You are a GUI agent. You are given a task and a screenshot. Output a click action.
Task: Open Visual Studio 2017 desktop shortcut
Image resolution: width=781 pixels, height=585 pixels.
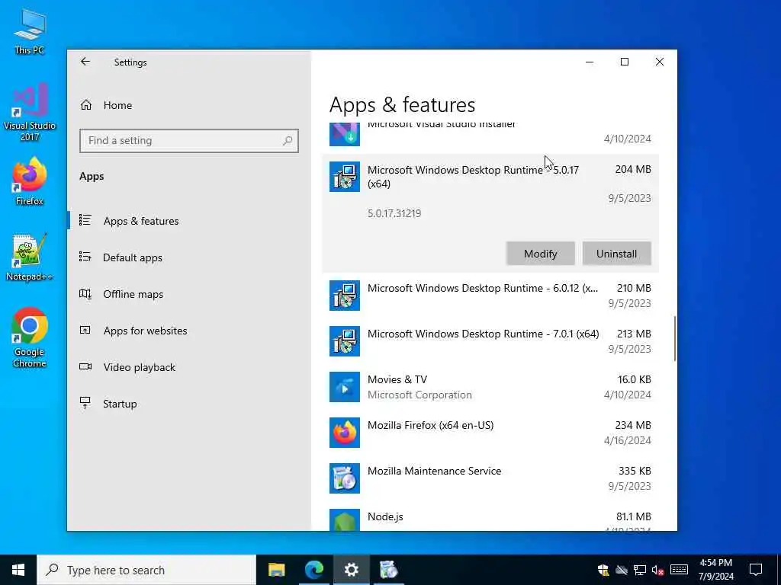point(30,113)
